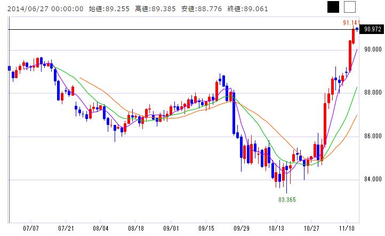
Task: Click the high price marker 91.141
Action: 351,23
